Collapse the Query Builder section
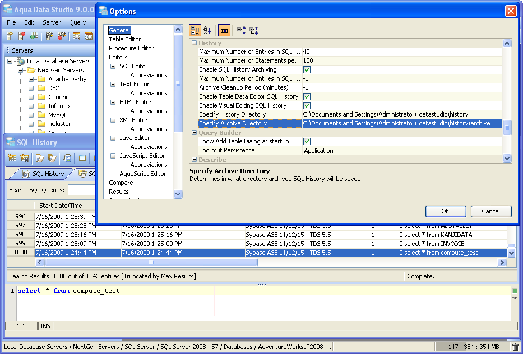 194,133
